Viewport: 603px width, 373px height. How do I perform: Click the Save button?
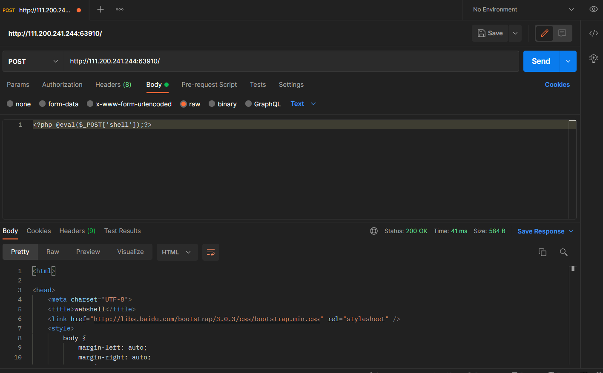491,33
